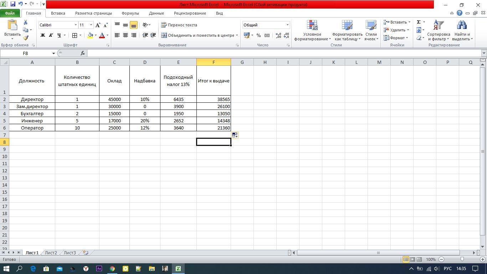The height and width of the screenshot is (274, 487).
Task: Align text to the middle vertically
Action: [125, 25]
